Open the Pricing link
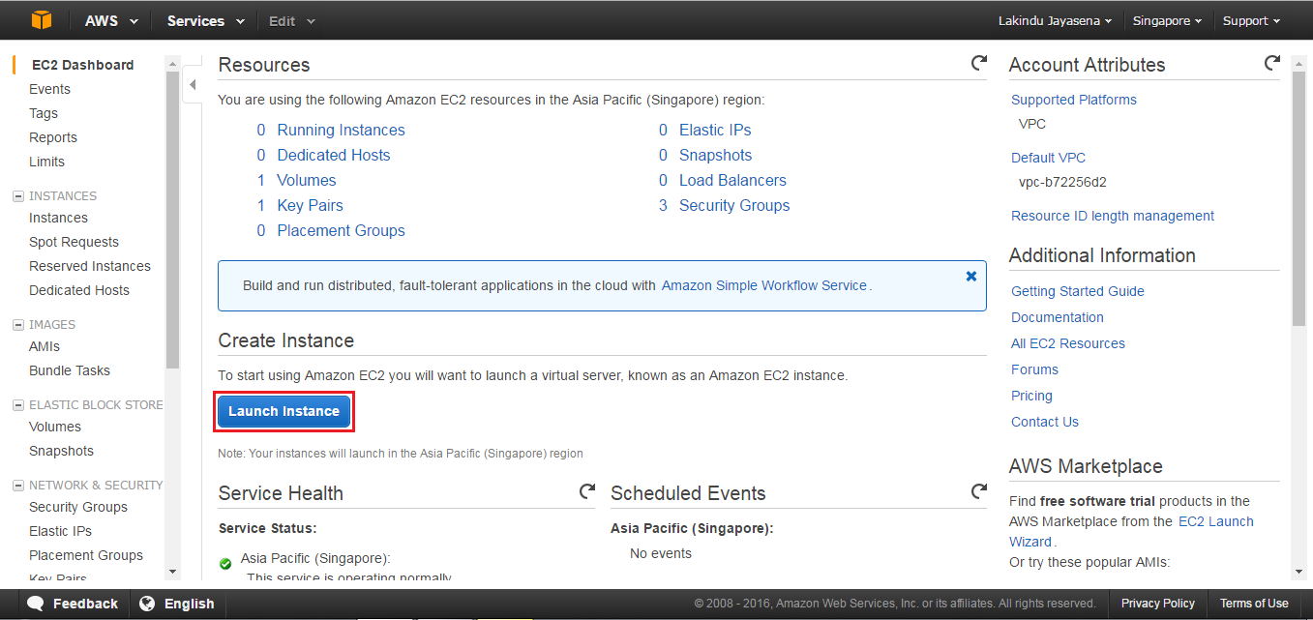The image size is (1313, 620). 1031,396
